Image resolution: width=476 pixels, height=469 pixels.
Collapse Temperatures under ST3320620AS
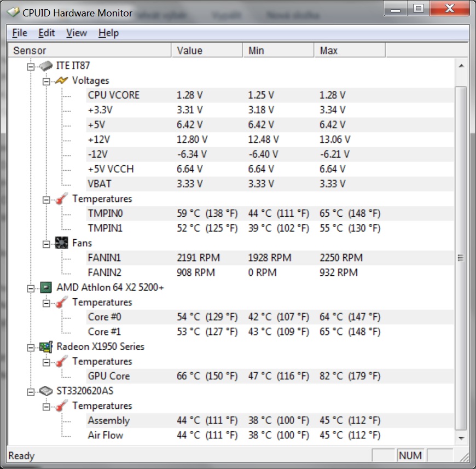pos(46,407)
